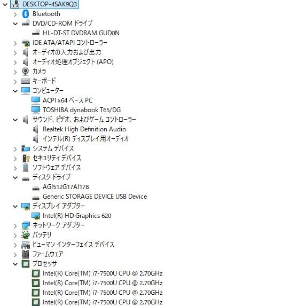
Task: Click adapter icon for Intel(R) HD Graphics 620
Action: coord(36,216)
